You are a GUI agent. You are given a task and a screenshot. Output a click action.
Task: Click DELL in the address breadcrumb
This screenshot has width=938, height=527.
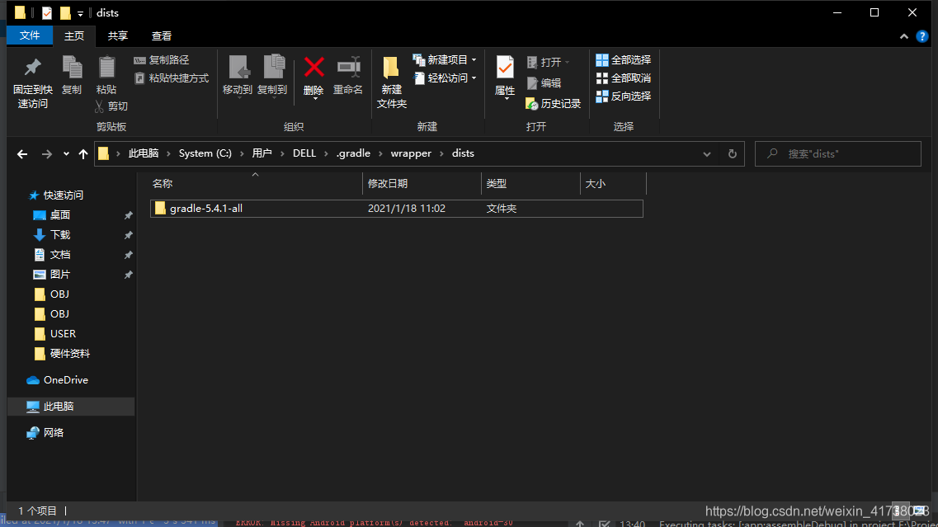click(x=304, y=153)
